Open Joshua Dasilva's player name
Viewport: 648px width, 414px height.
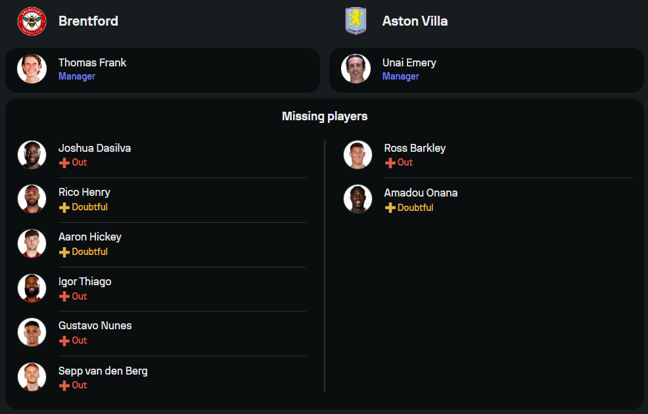click(x=95, y=149)
